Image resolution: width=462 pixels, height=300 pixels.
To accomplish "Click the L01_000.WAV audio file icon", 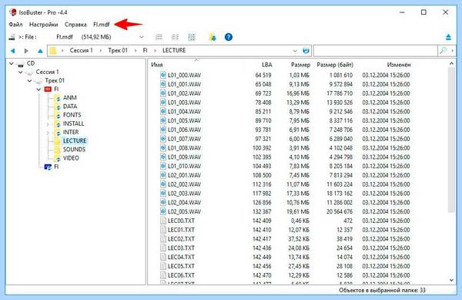I will [163, 76].
